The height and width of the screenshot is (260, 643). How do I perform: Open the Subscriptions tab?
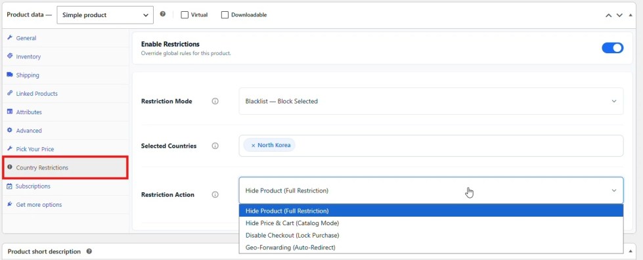pyautogui.click(x=66, y=186)
